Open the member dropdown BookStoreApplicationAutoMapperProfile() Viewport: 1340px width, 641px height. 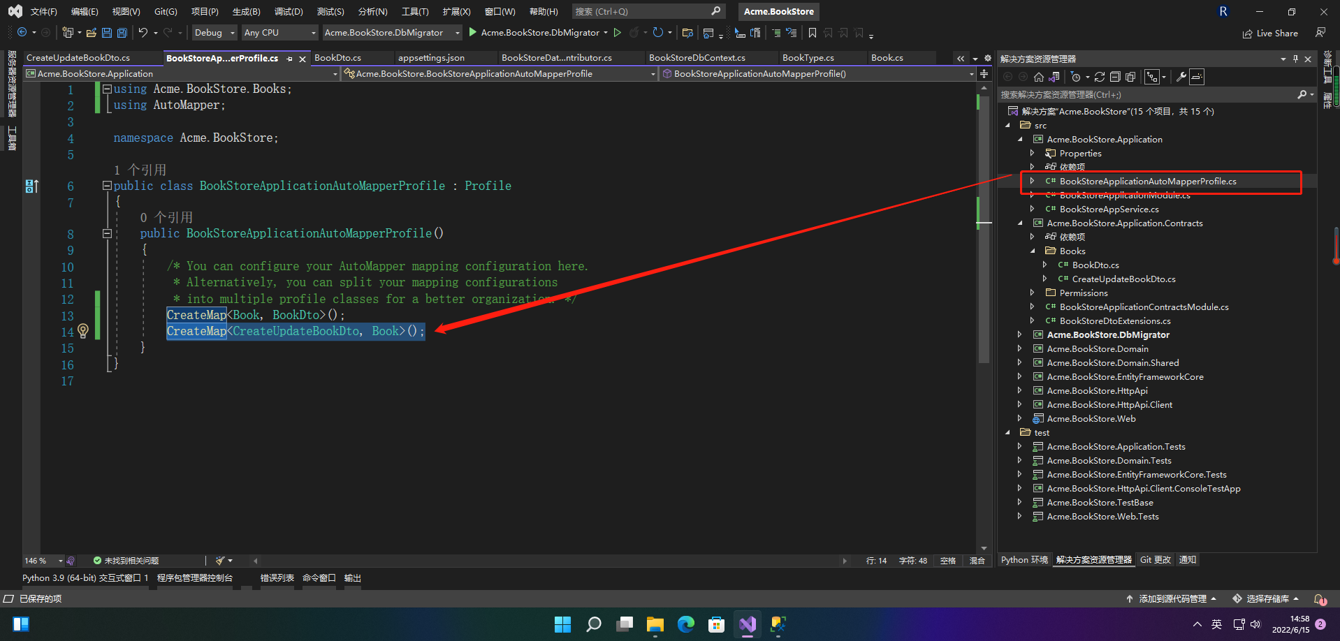pos(817,73)
